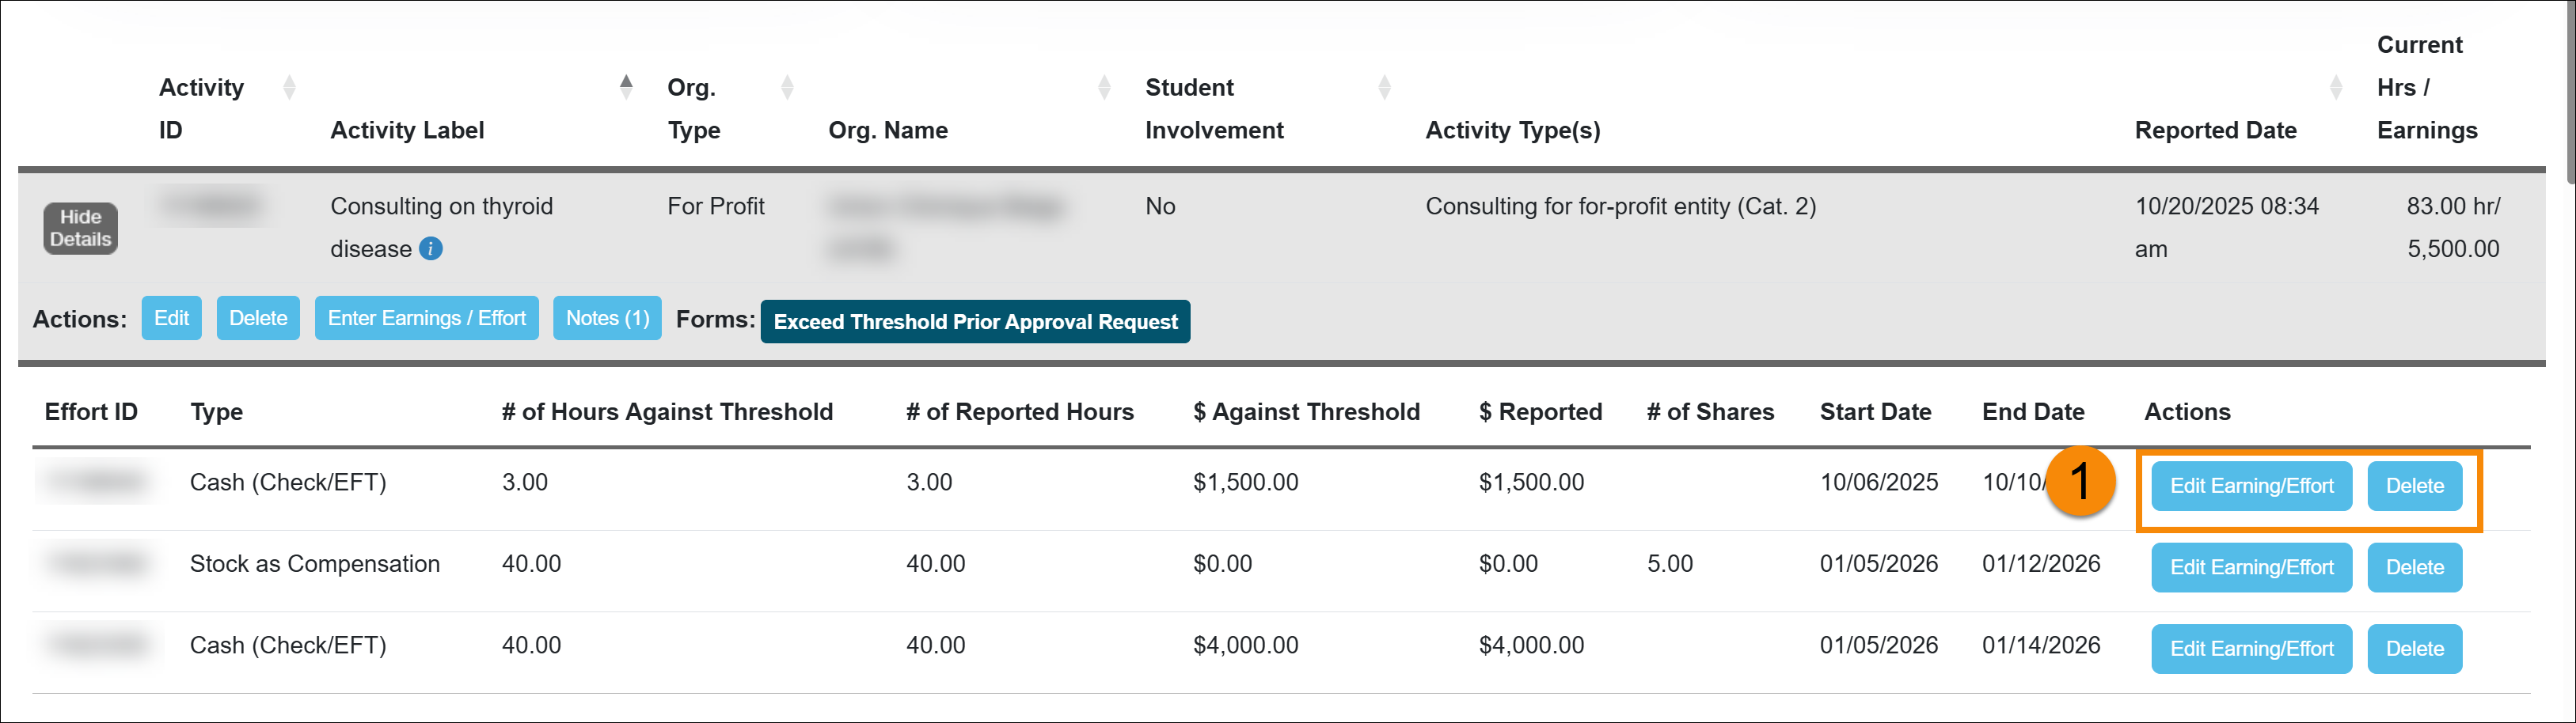Delete the $1,500 Cash (Check/EFT) effort entry

coord(2415,486)
